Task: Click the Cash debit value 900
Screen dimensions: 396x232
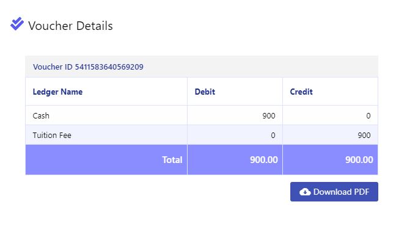Action: (x=269, y=116)
